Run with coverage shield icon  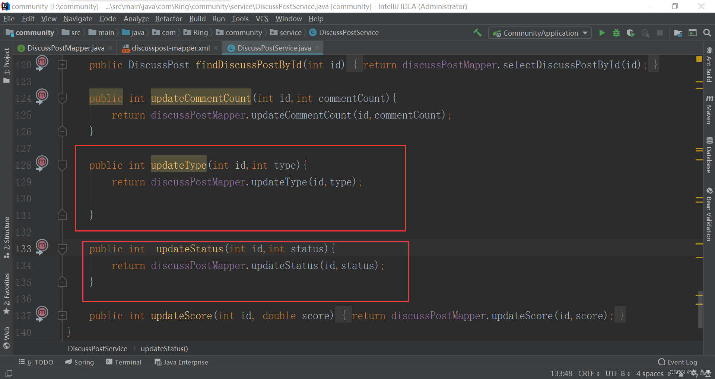[x=630, y=33]
